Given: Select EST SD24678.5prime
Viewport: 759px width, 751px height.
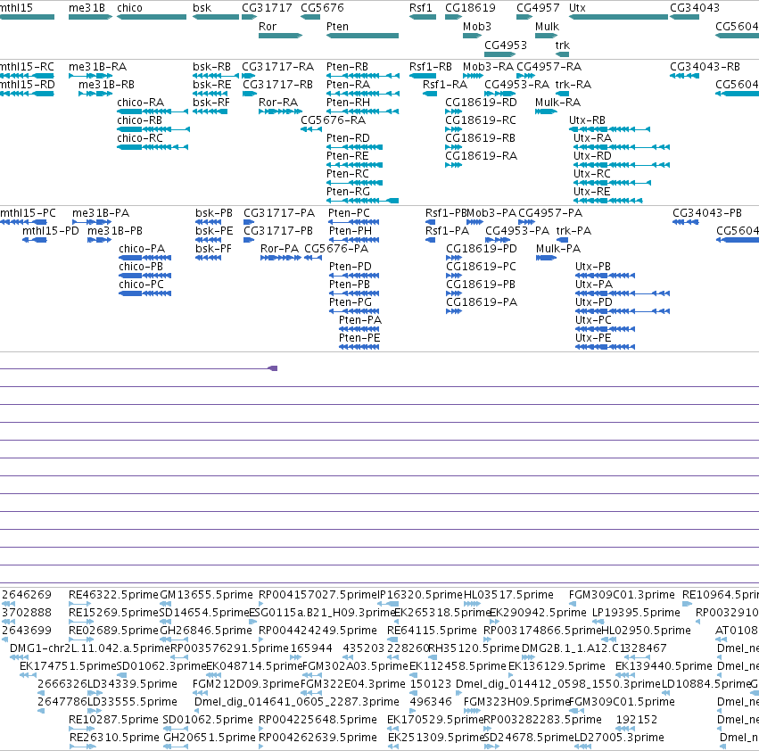Looking at the screenshot, I should [x=529, y=738].
